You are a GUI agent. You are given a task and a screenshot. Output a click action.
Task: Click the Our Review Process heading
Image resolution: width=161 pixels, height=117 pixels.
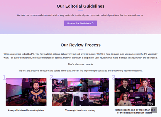click(x=80, y=45)
